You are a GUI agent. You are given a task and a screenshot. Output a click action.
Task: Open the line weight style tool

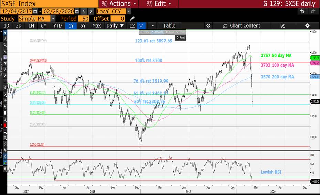[x=5, y=132]
